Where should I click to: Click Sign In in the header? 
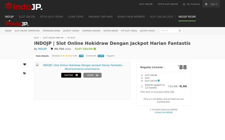(214, 4)
